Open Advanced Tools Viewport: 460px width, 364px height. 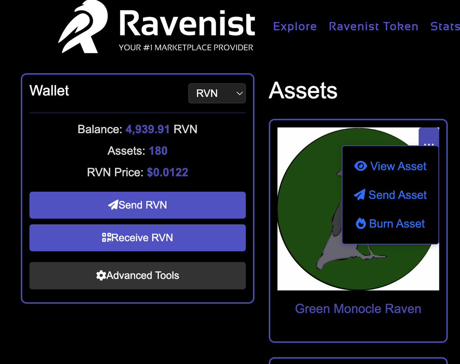point(138,276)
